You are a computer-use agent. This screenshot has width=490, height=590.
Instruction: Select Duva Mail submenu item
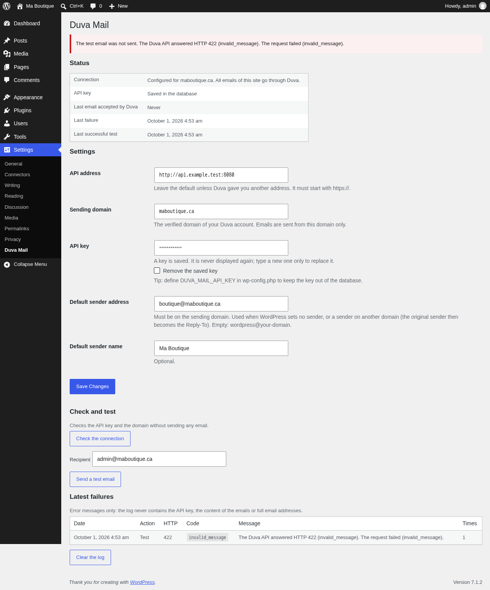pos(16,250)
